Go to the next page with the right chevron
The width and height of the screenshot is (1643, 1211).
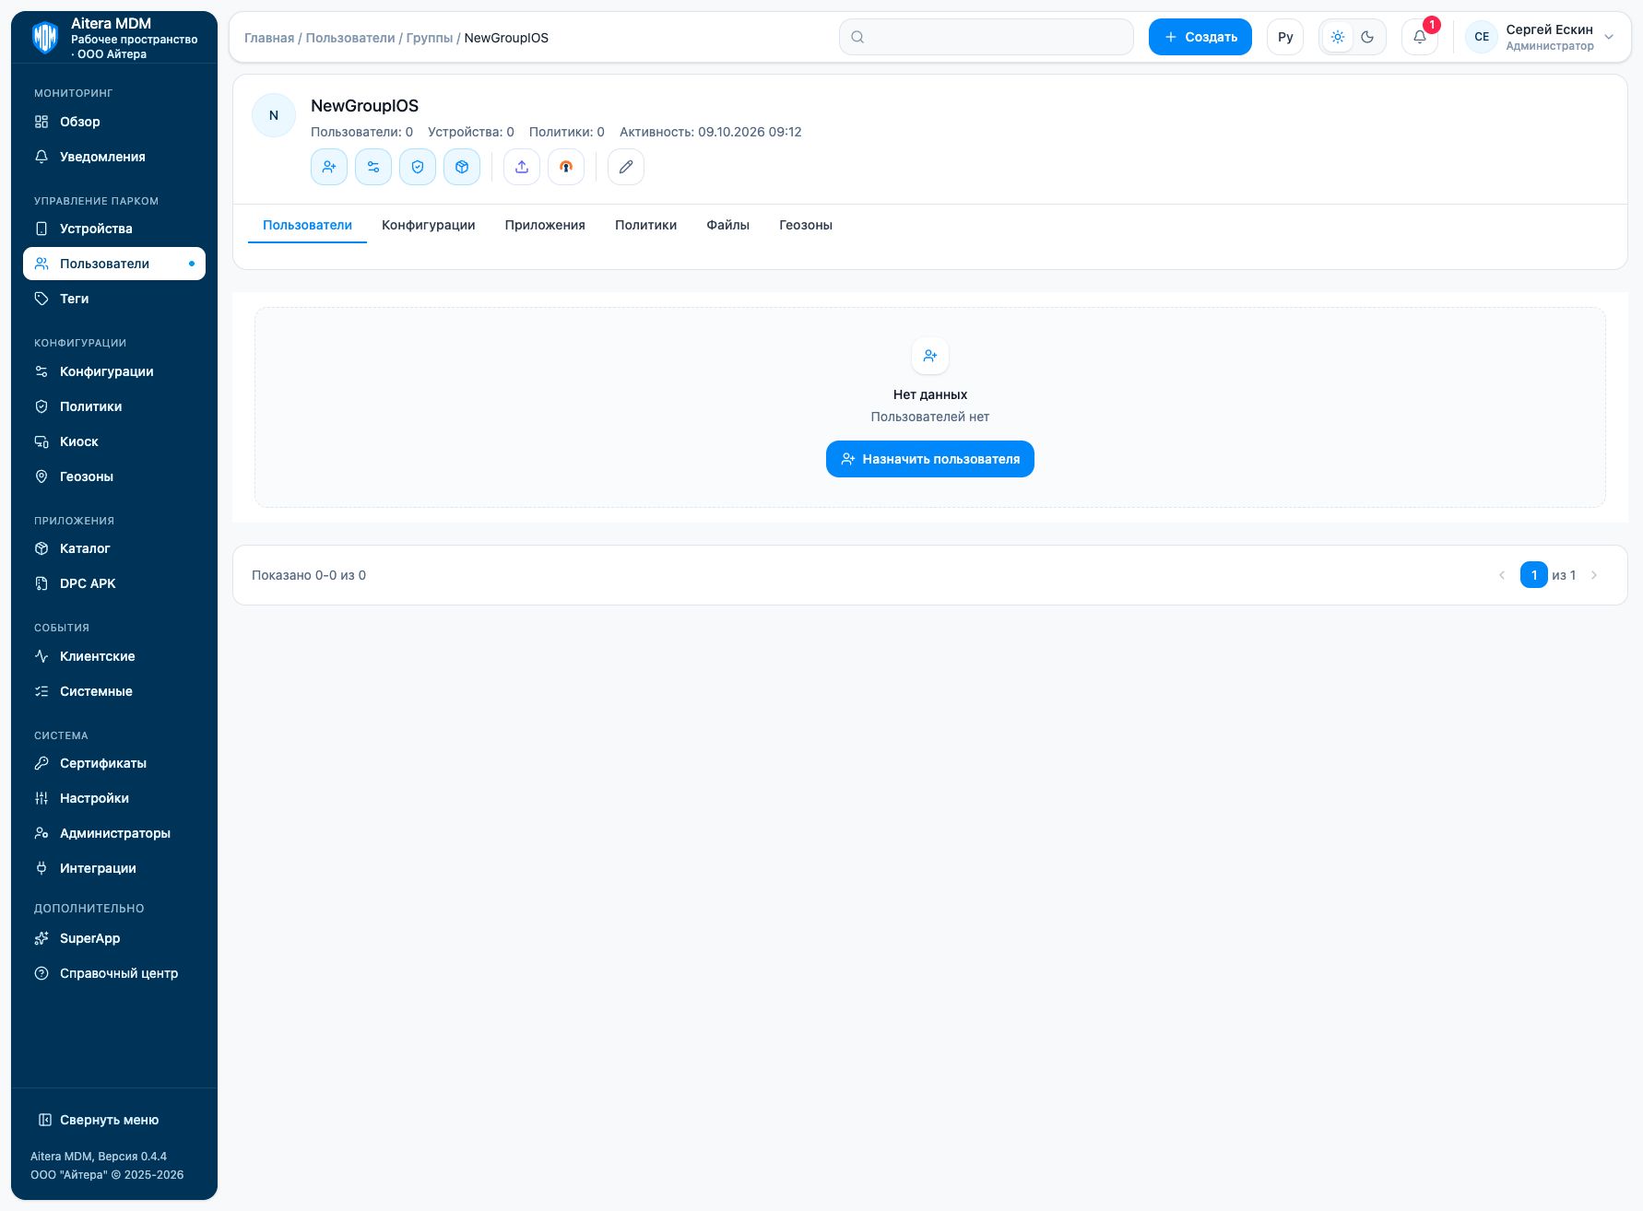(x=1594, y=575)
